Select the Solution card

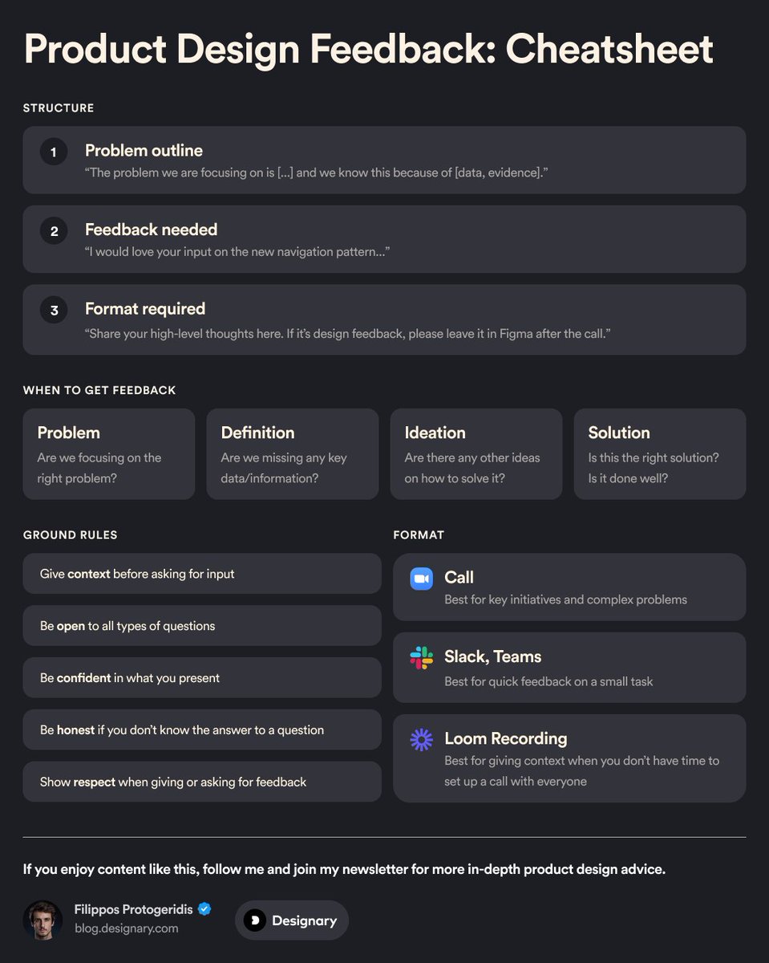[x=660, y=454]
